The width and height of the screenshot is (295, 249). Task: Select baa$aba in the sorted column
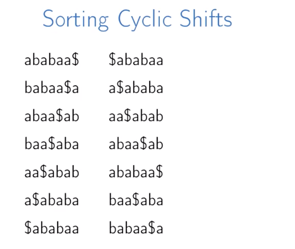click(136, 200)
